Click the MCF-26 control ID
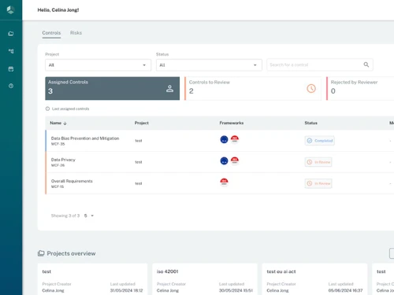Screen dimensions: 394x295 pos(58,165)
